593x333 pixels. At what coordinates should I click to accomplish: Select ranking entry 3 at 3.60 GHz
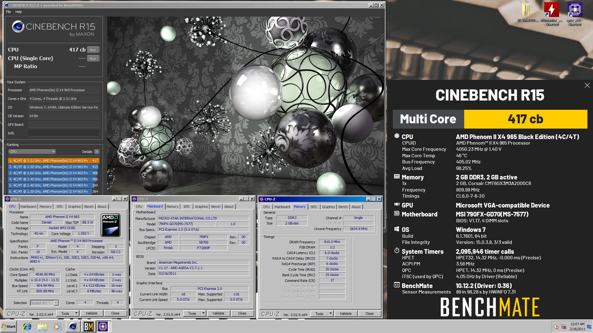(x=54, y=173)
